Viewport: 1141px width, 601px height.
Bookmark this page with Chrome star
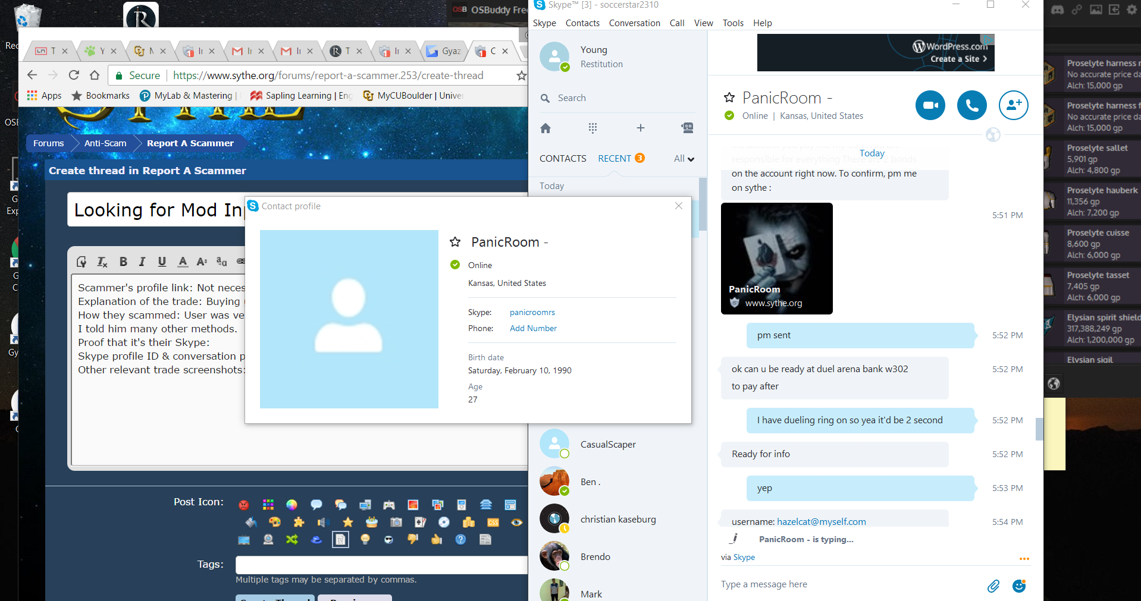point(521,75)
